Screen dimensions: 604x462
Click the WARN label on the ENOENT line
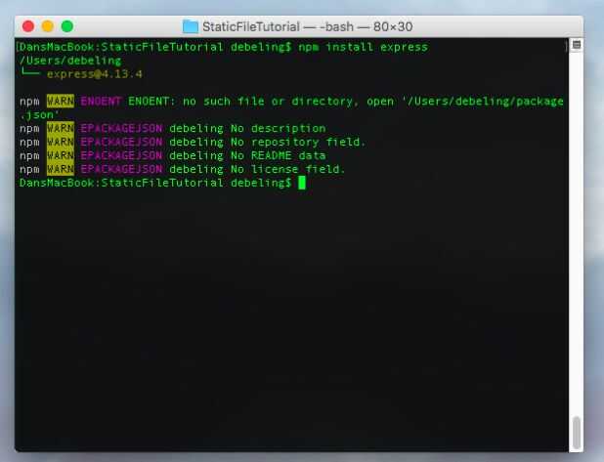point(61,102)
